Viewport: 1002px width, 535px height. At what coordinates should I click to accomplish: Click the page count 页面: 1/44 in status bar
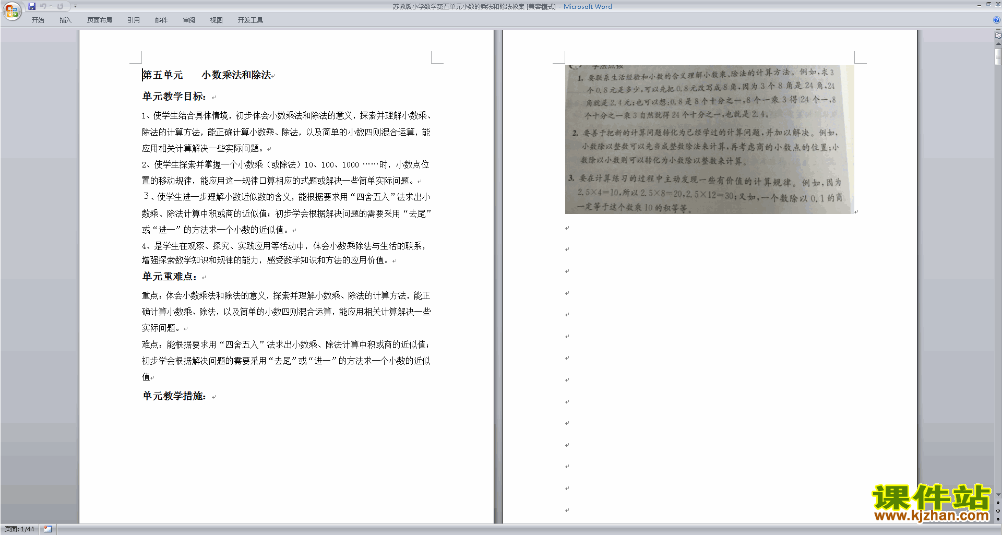pyautogui.click(x=19, y=529)
